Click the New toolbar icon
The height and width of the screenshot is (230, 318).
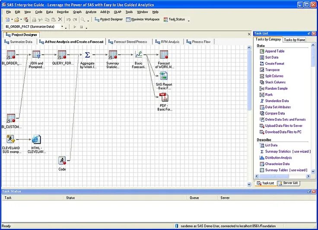tap(8, 19)
